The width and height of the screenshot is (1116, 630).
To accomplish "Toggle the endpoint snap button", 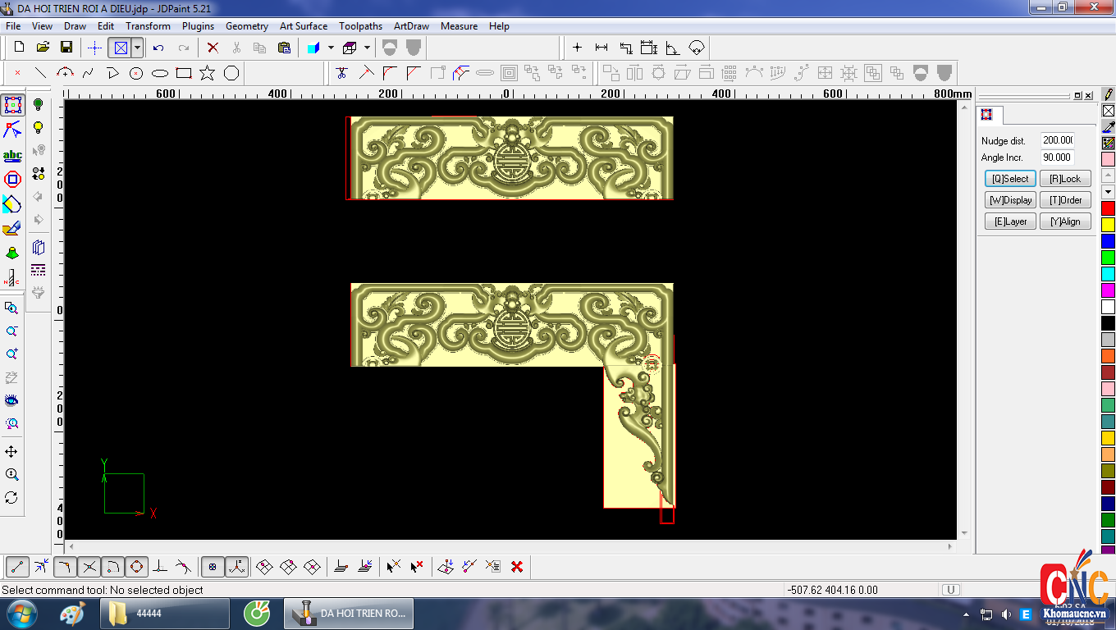I will (x=18, y=566).
